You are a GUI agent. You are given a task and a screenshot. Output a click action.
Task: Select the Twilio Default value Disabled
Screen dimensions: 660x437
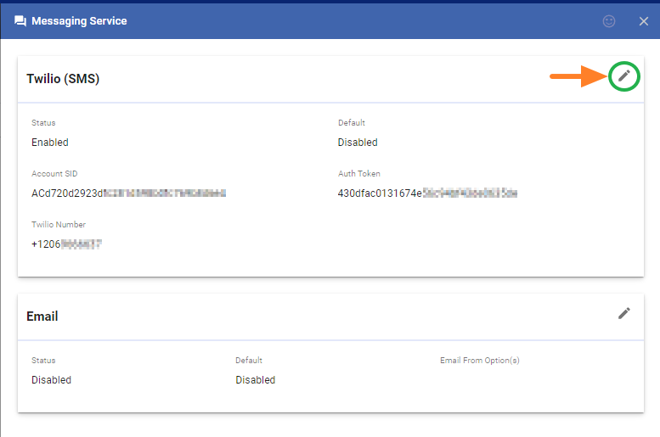(x=358, y=143)
